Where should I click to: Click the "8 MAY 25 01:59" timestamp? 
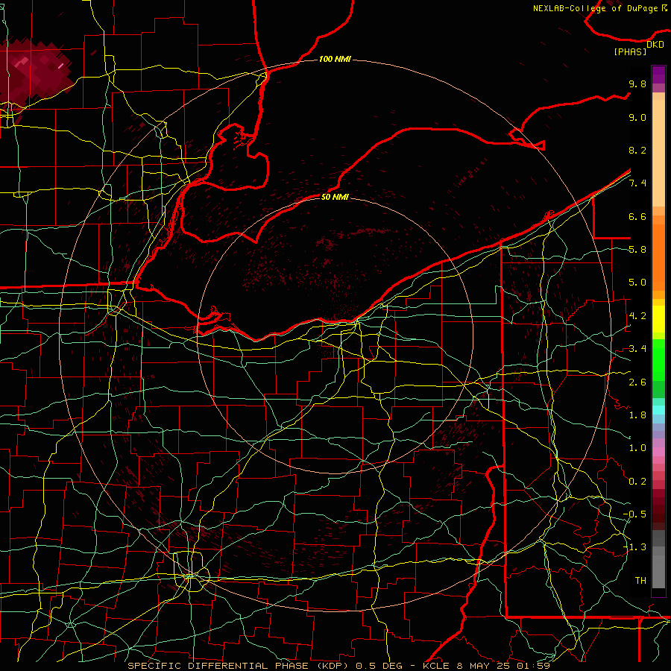pos(503,666)
